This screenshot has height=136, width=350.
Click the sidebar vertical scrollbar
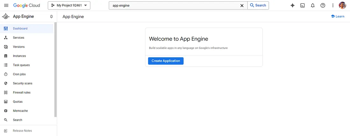coord(56,69)
